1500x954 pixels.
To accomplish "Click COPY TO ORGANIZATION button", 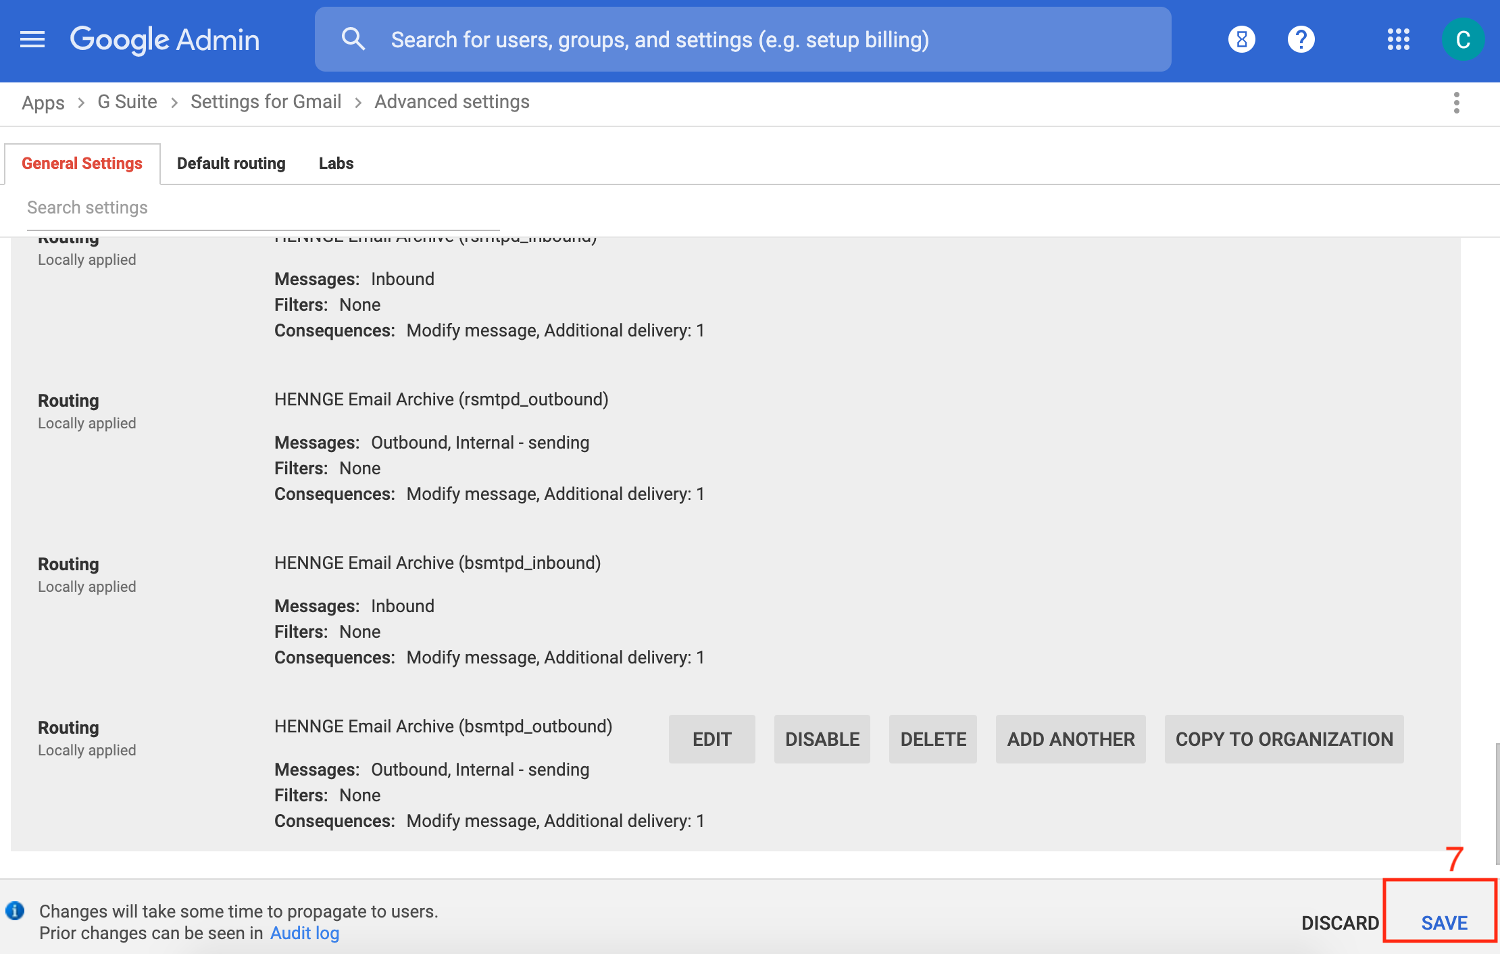I will point(1284,739).
